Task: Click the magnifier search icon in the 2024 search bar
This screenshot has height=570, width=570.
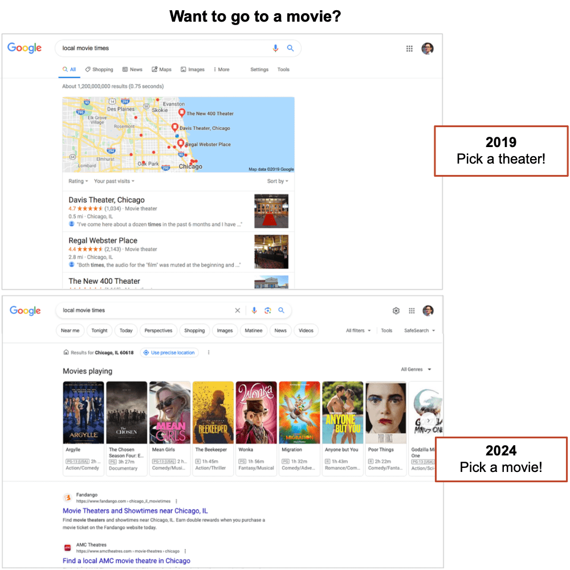Action: coord(282,310)
